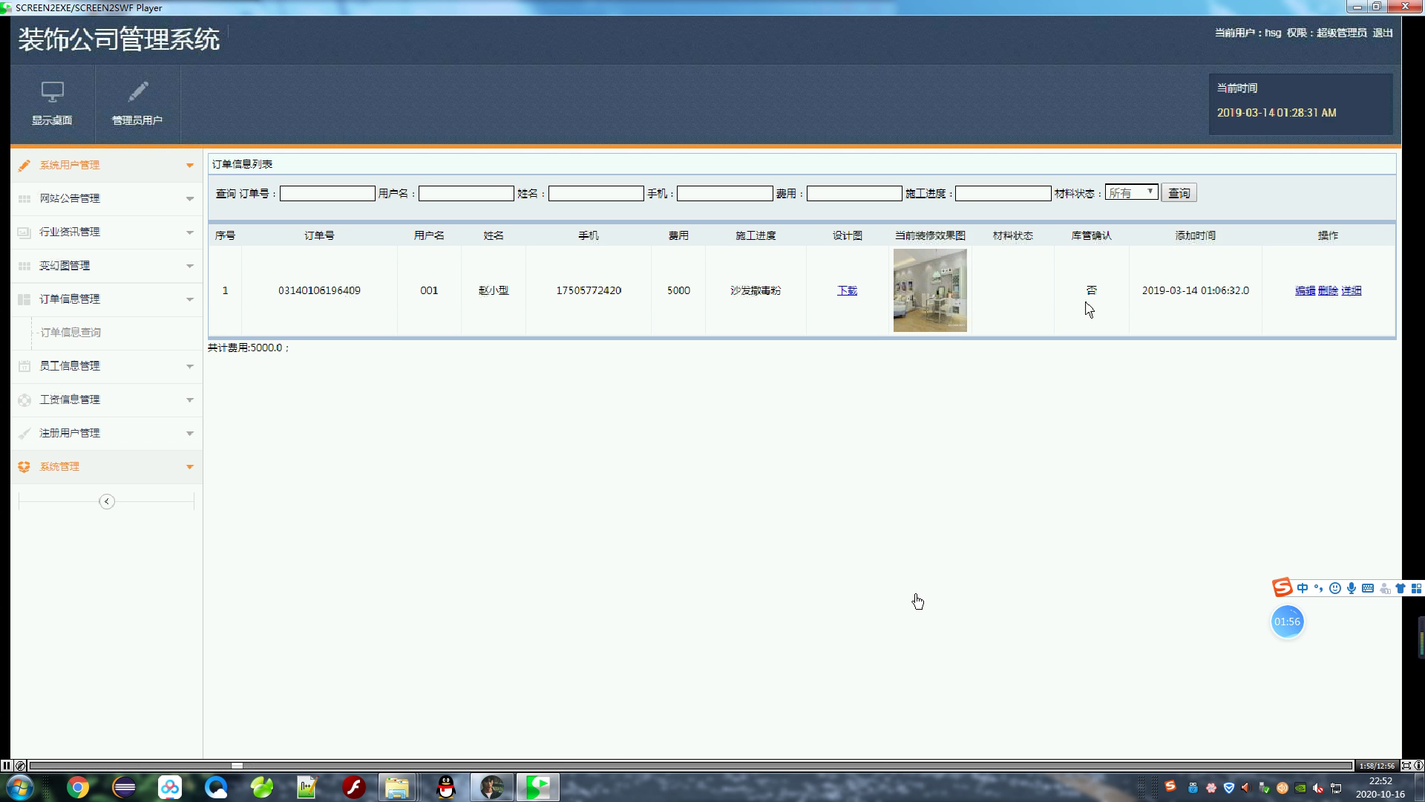This screenshot has height=802, width=1425.
Task: Collapse the sidebar with the circular arrow
Action: pos(107,501)
